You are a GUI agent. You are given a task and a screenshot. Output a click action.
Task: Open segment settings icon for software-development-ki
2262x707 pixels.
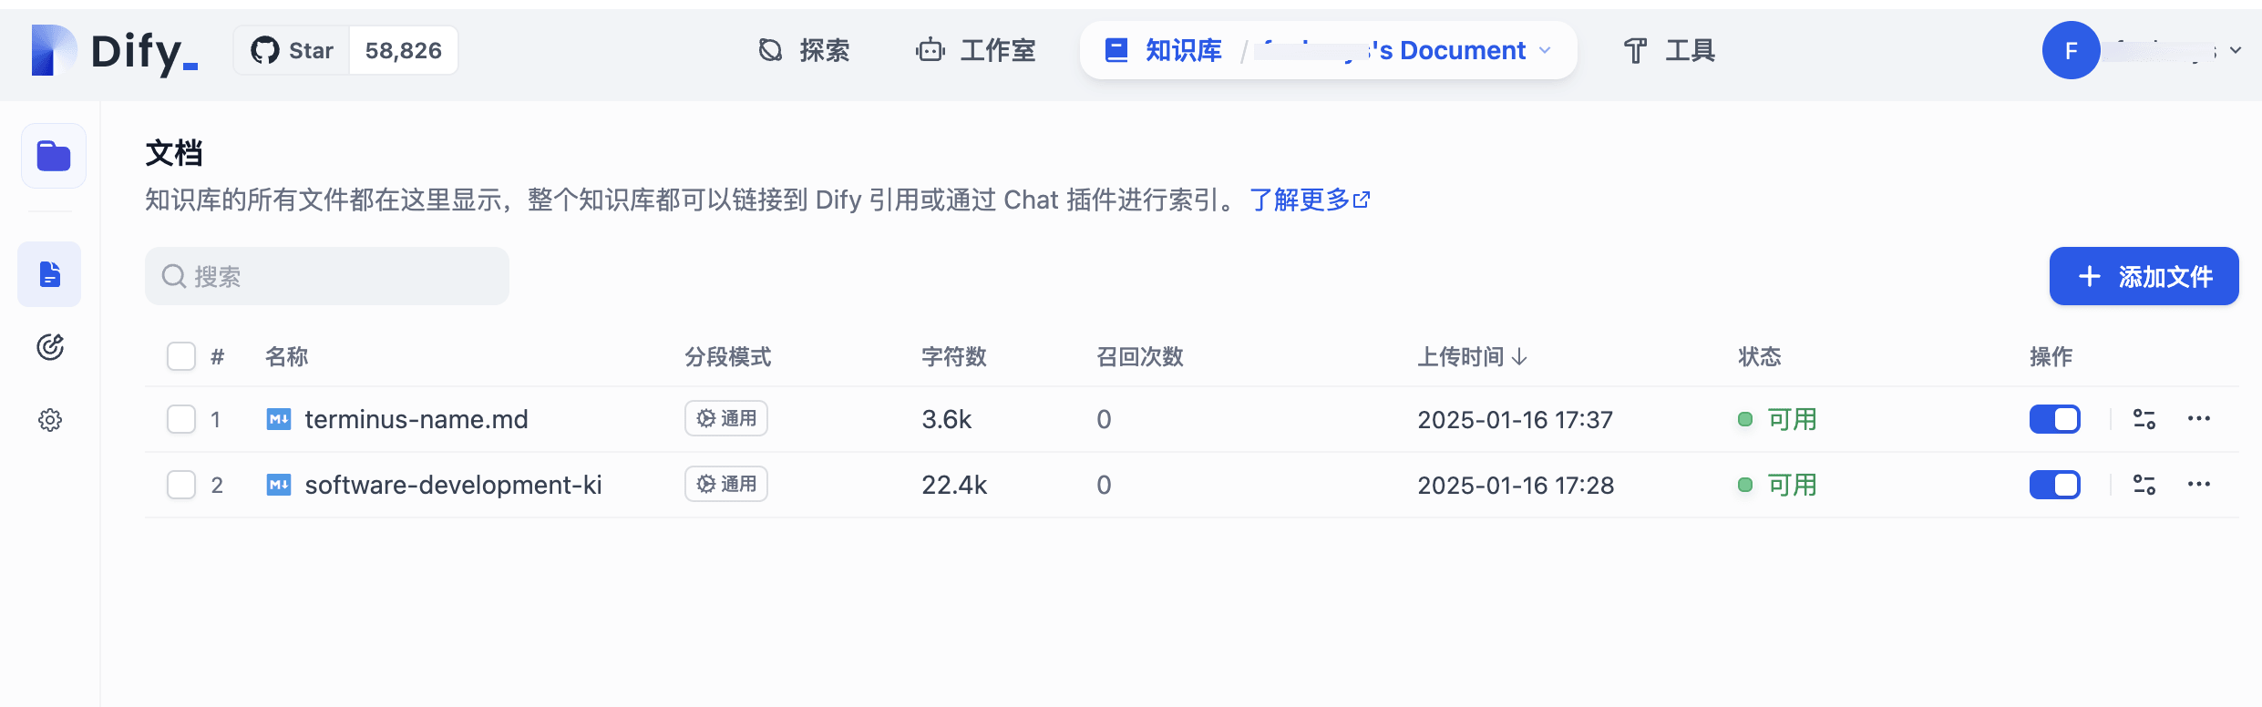tap(2144, 485)
